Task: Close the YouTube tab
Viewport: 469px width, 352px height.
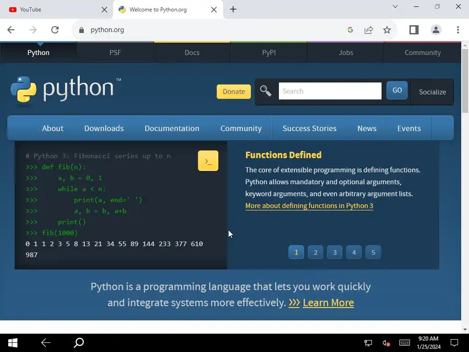Action: click(104, 10)
